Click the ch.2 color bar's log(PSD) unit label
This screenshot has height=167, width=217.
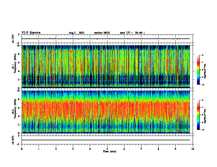(x=205, y=116)
